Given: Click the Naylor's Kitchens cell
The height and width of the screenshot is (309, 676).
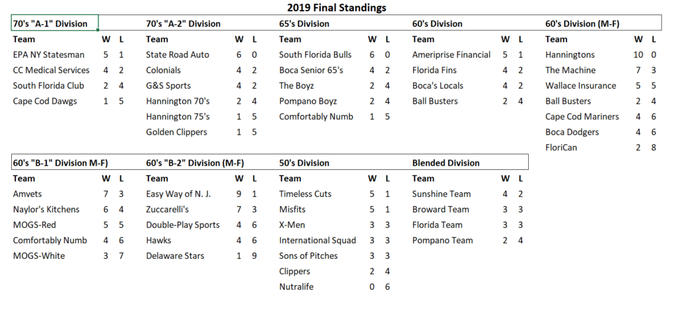Looking at the screenshot, I should coord(46,210).
